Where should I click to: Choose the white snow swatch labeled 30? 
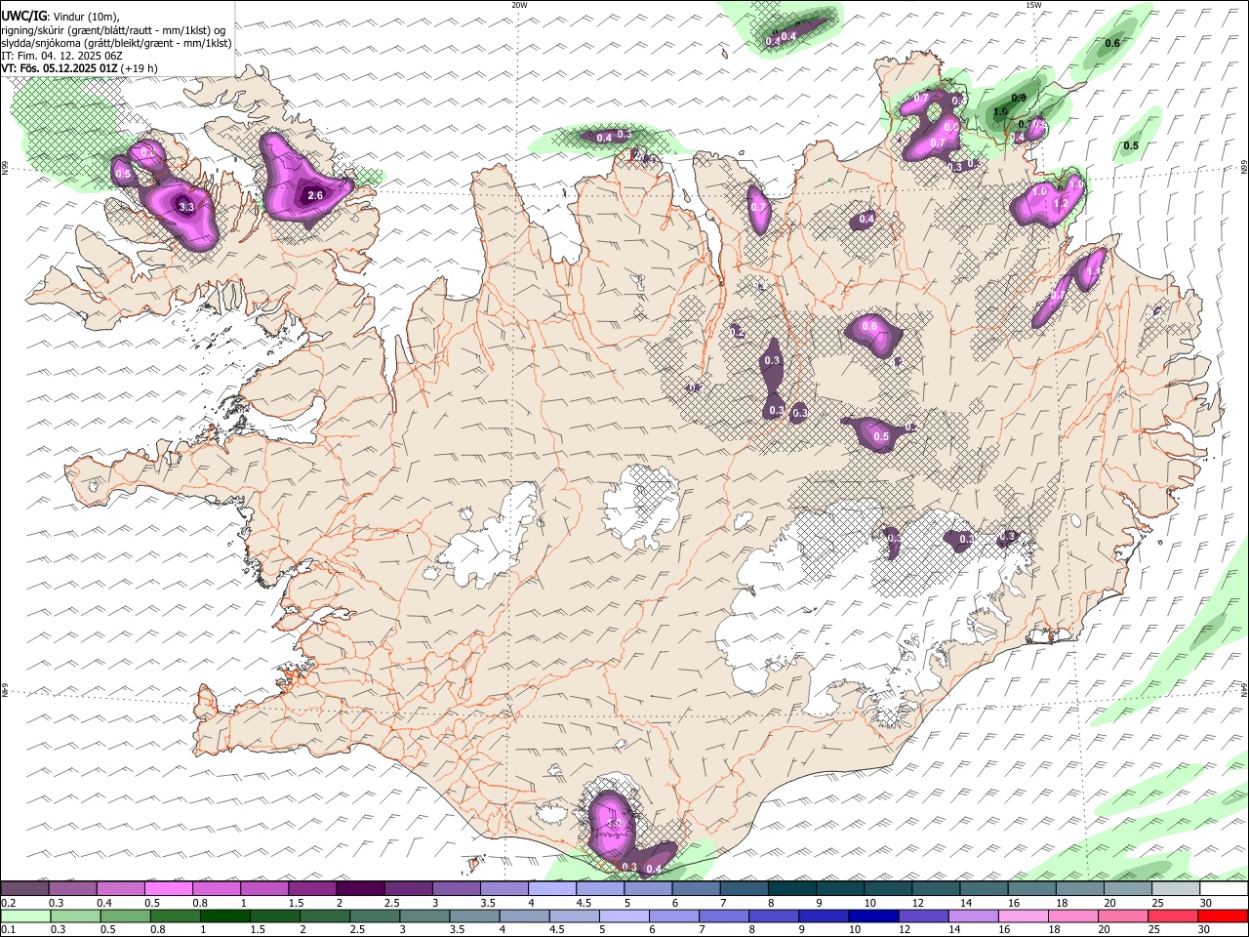(1224, 888)
